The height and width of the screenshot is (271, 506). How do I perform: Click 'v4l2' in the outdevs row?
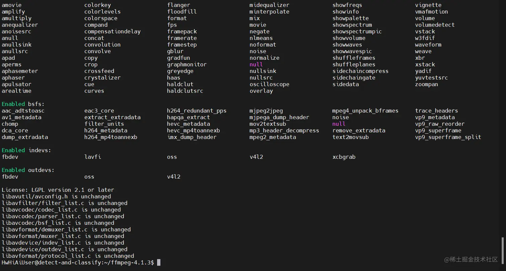[x=174, y=177]
